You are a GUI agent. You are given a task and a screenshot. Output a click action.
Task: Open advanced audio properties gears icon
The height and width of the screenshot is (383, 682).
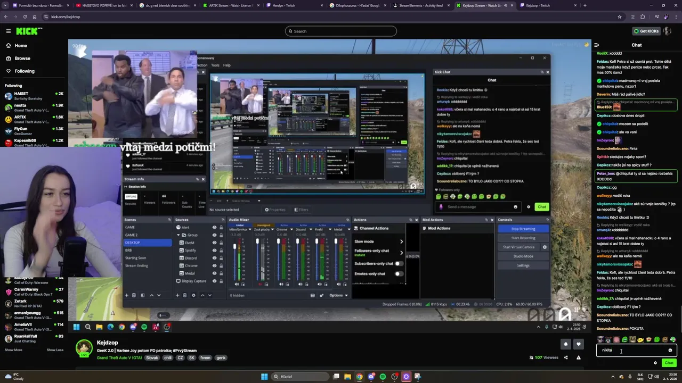point(321,295)
